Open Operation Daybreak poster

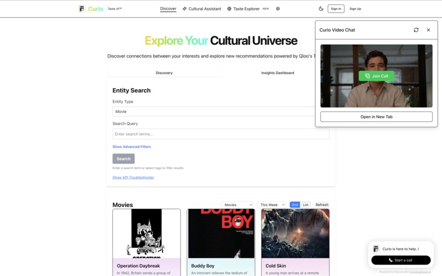[x=146, y=233]
